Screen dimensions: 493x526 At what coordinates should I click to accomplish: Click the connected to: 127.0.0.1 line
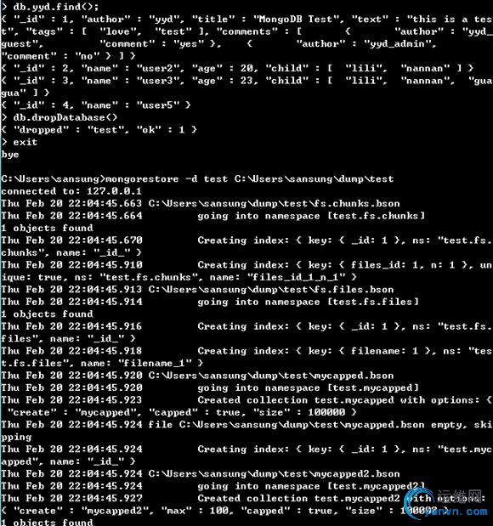point(71,191)
